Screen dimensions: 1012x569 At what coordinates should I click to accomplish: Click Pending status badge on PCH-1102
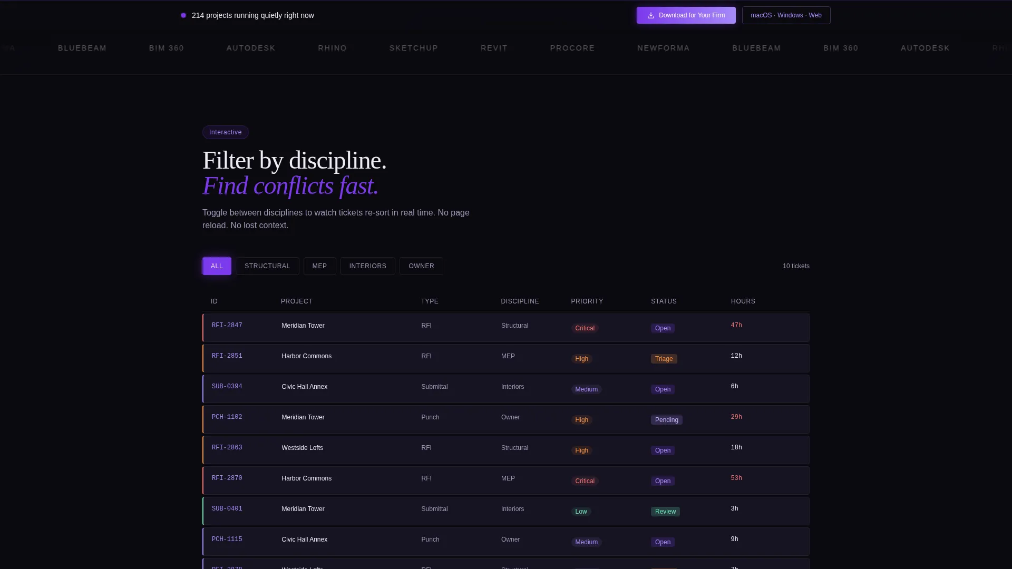pos(666,420)
